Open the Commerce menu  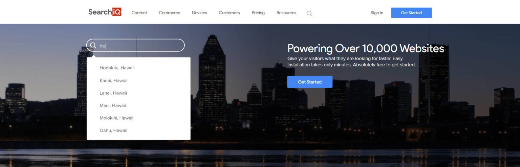click(170, 13)
